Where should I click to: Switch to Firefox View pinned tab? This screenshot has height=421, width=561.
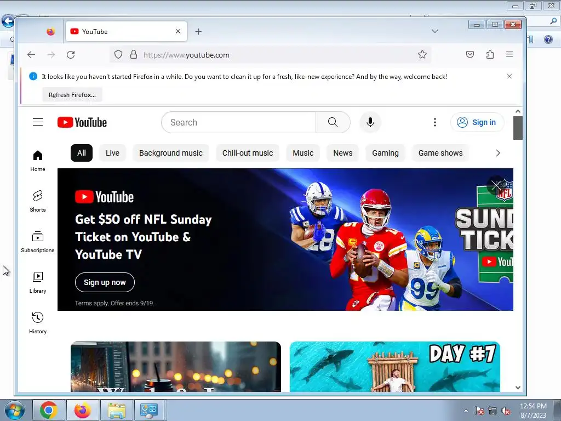click(51, 31)
